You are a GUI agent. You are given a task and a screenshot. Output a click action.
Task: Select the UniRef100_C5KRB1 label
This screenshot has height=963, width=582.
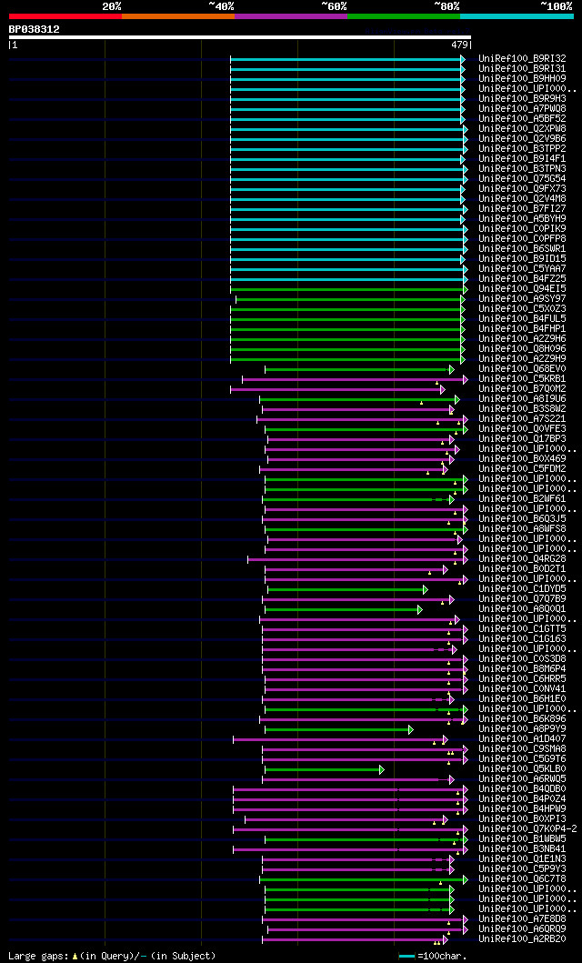click(x=523, y=378)
